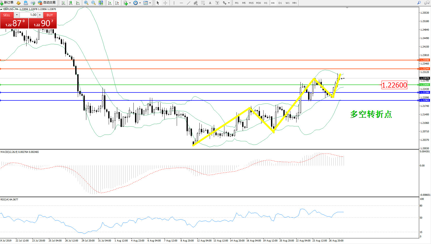This screenshot has width=431, height=244.
Task: Switch to the D1 timeframe
Action: (x=280, y=3)
